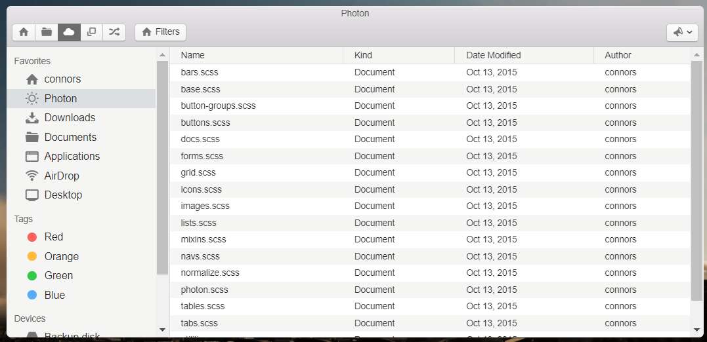Click the popup windows icon button
Viewport: 707px width, 342px height.
pyautogui.click(x=91, y=32)
